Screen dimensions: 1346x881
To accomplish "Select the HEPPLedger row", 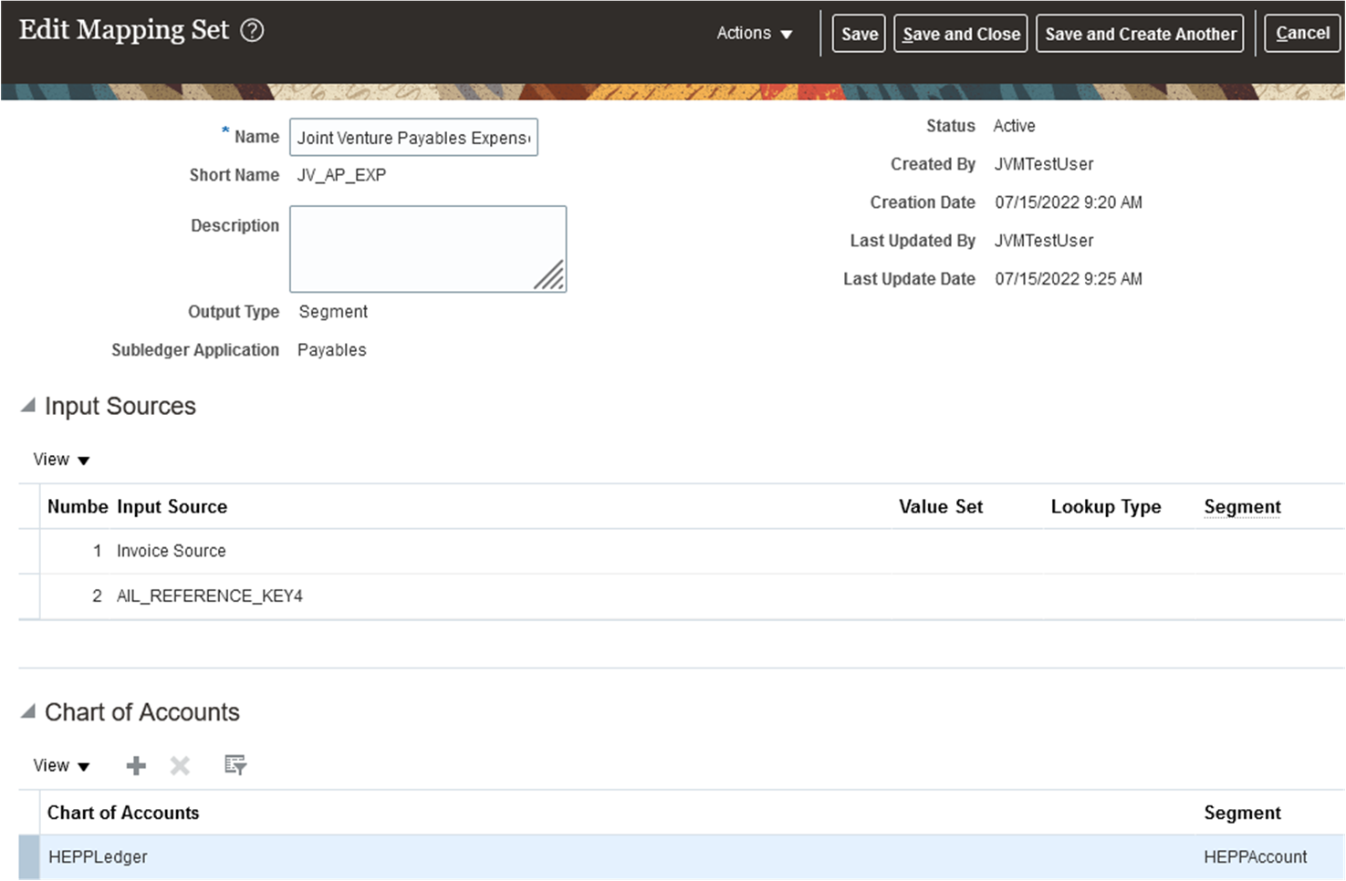I will pyautogui.click(x=681, y=857).
